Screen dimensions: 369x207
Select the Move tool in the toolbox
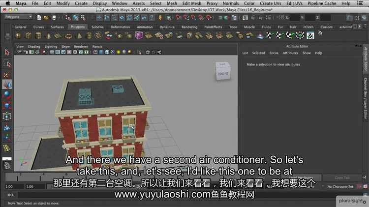point(7,85)
